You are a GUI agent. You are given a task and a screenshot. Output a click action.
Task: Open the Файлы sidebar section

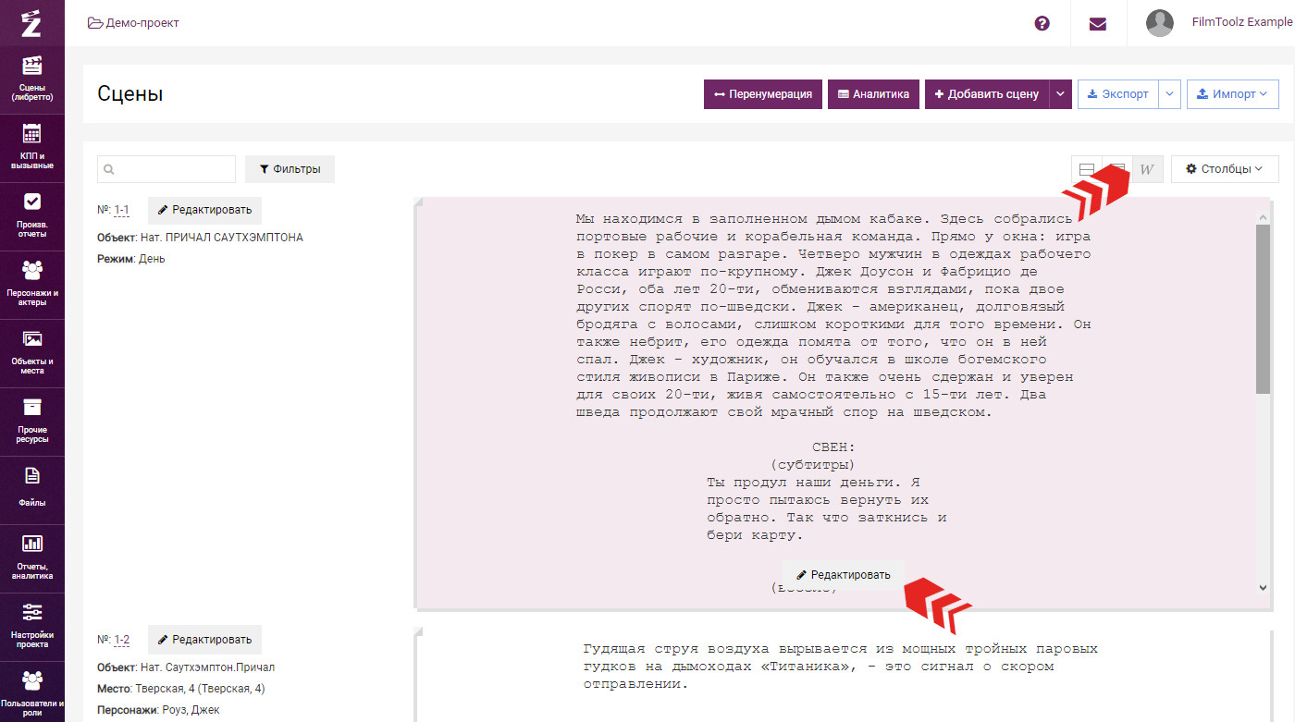(x=32, y=490)
